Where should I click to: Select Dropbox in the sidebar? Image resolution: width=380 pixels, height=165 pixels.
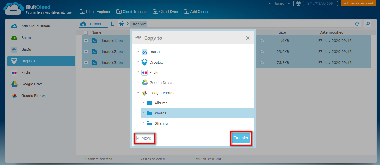(41, 61)
